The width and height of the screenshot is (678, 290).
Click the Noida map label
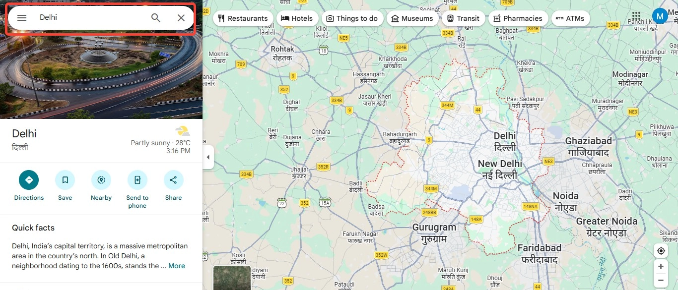(x=566, y=202)
